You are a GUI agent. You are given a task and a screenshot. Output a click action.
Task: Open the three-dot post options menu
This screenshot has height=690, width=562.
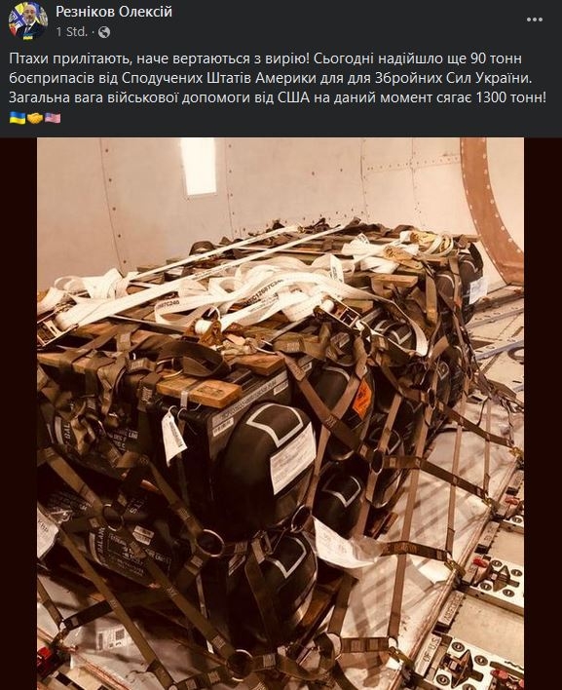[x=535, y=19]
